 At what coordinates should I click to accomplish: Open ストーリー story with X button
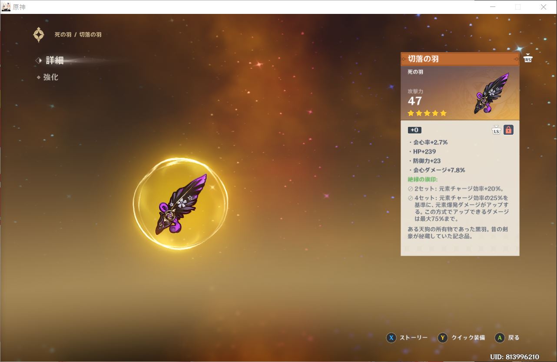pyautogui.click(x=407, y=338)
